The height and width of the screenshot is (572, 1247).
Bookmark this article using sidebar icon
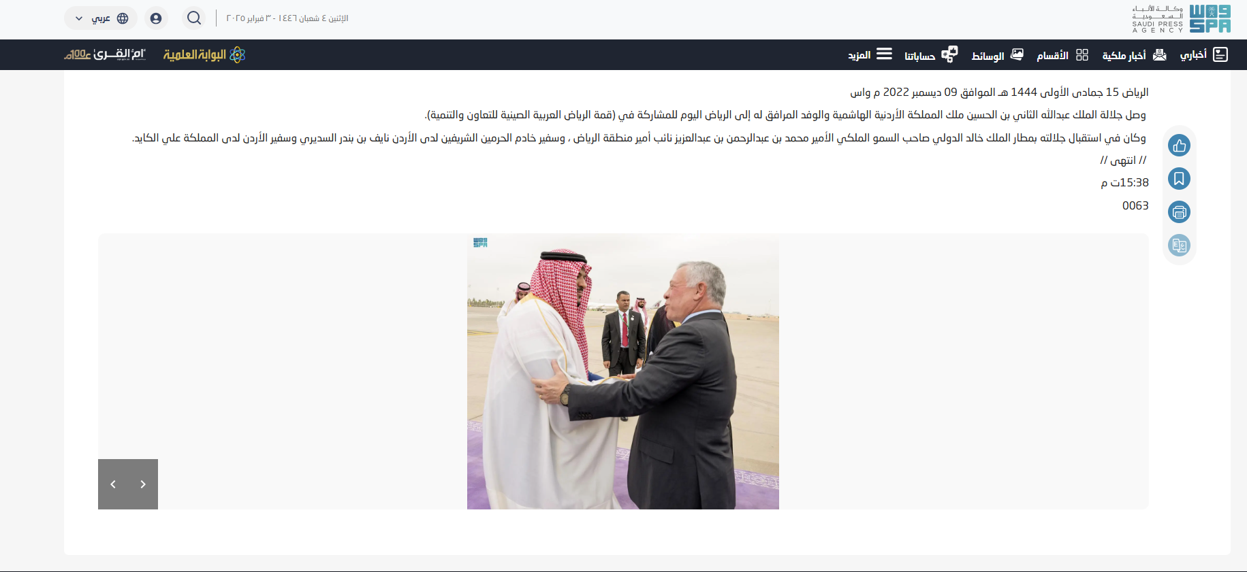(1179, 179)
